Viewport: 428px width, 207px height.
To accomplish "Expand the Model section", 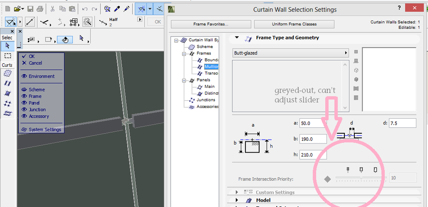I will [236, 200].
